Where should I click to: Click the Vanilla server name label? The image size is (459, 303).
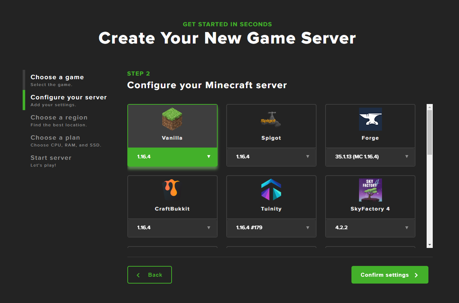pyautogui.click(x=172, y=138)
